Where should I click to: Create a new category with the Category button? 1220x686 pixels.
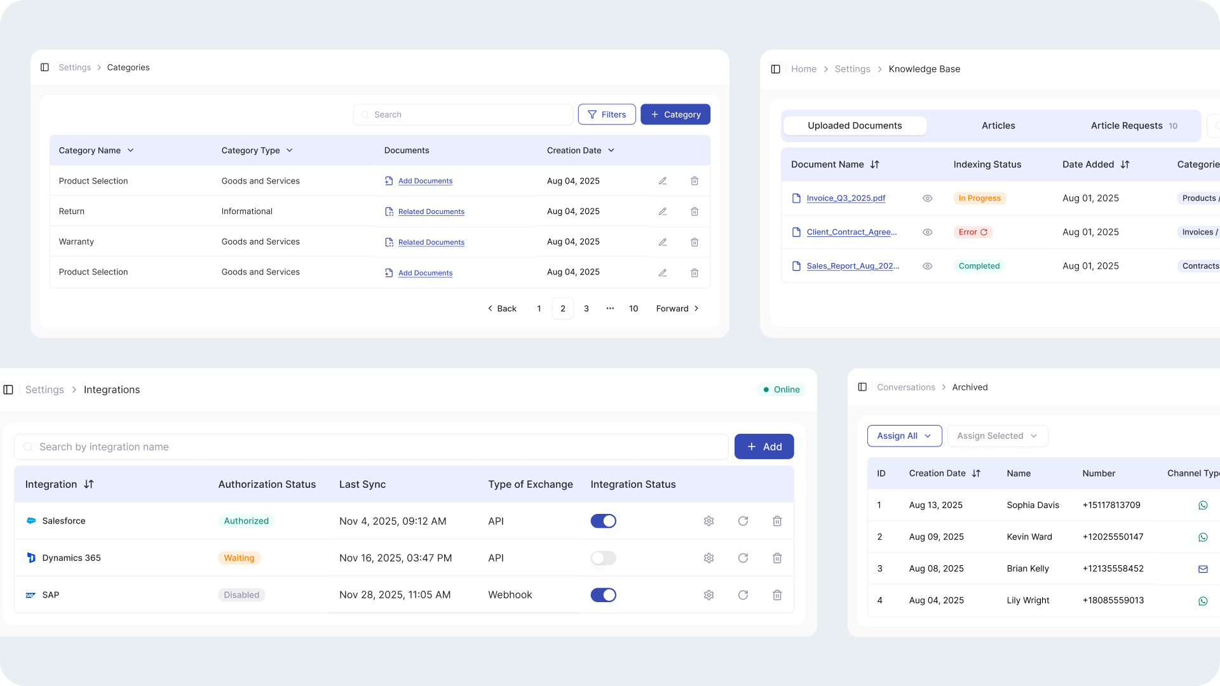click(675, 114)
